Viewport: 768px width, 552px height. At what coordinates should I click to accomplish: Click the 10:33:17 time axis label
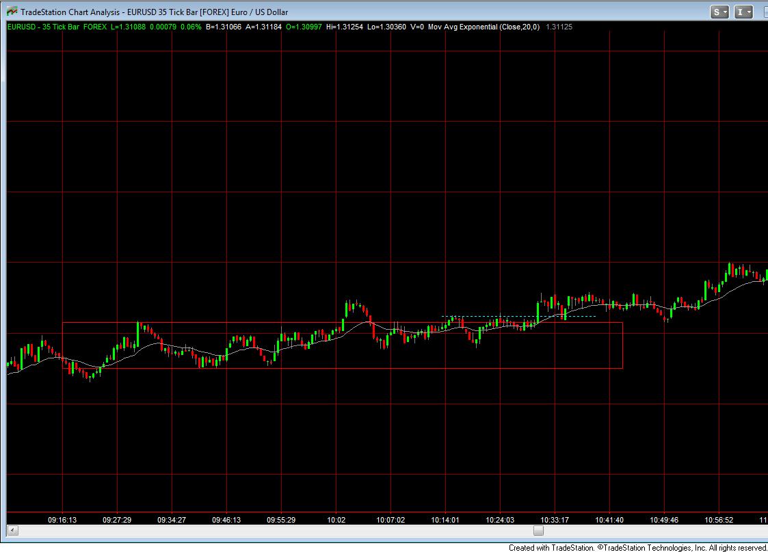click(555, 520)
